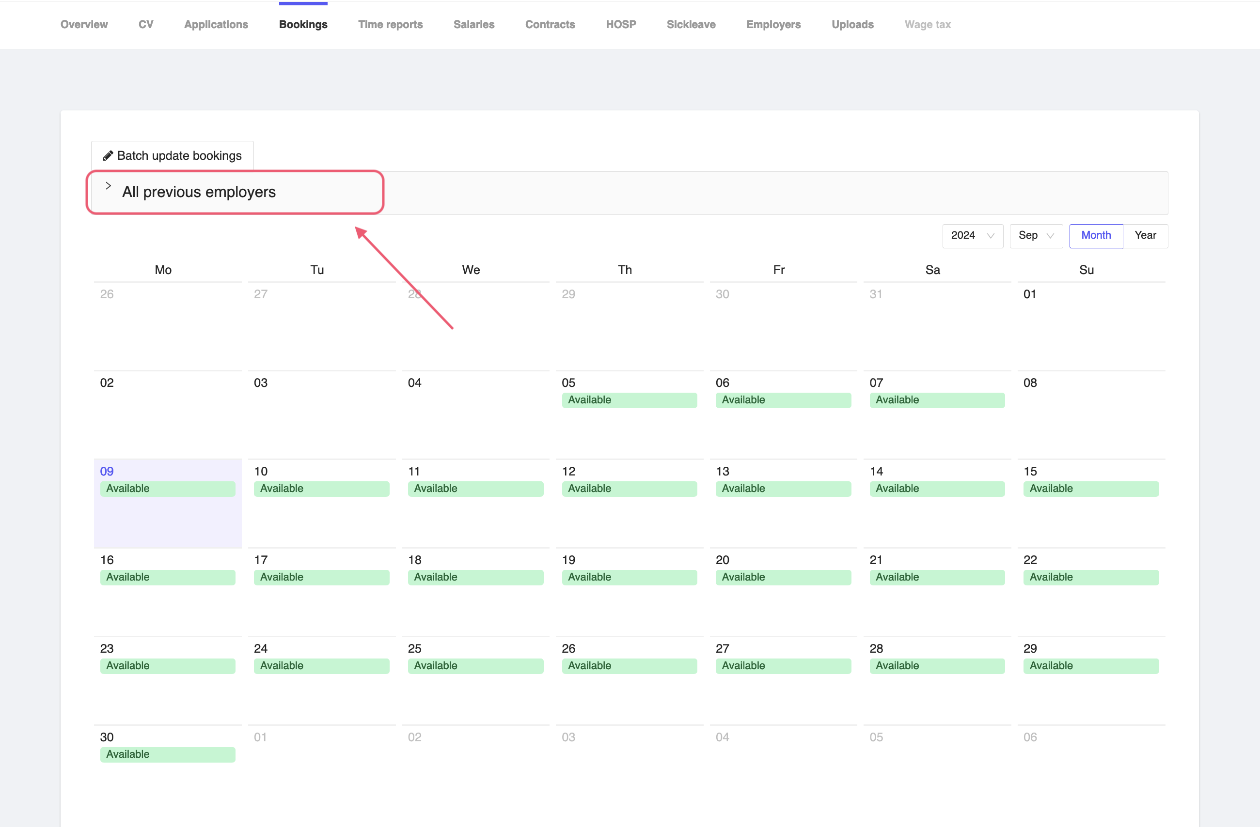Switch calendar to Year view
This screenshot has height=827, width=1260.
point(1145,235)
